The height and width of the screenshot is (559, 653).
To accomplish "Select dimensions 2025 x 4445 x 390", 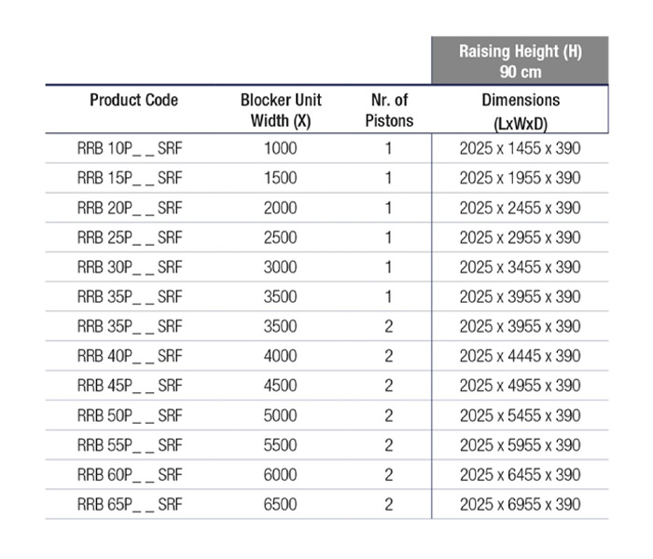I will [x=520, y=356].
